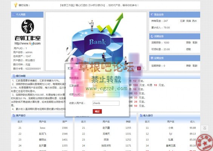Click the 总共资产：1247 line

[x=22, y=56]
